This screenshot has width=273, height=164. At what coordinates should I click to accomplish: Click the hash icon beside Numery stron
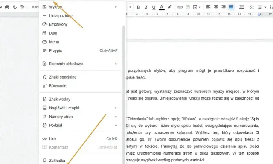(x=44, y=117)
